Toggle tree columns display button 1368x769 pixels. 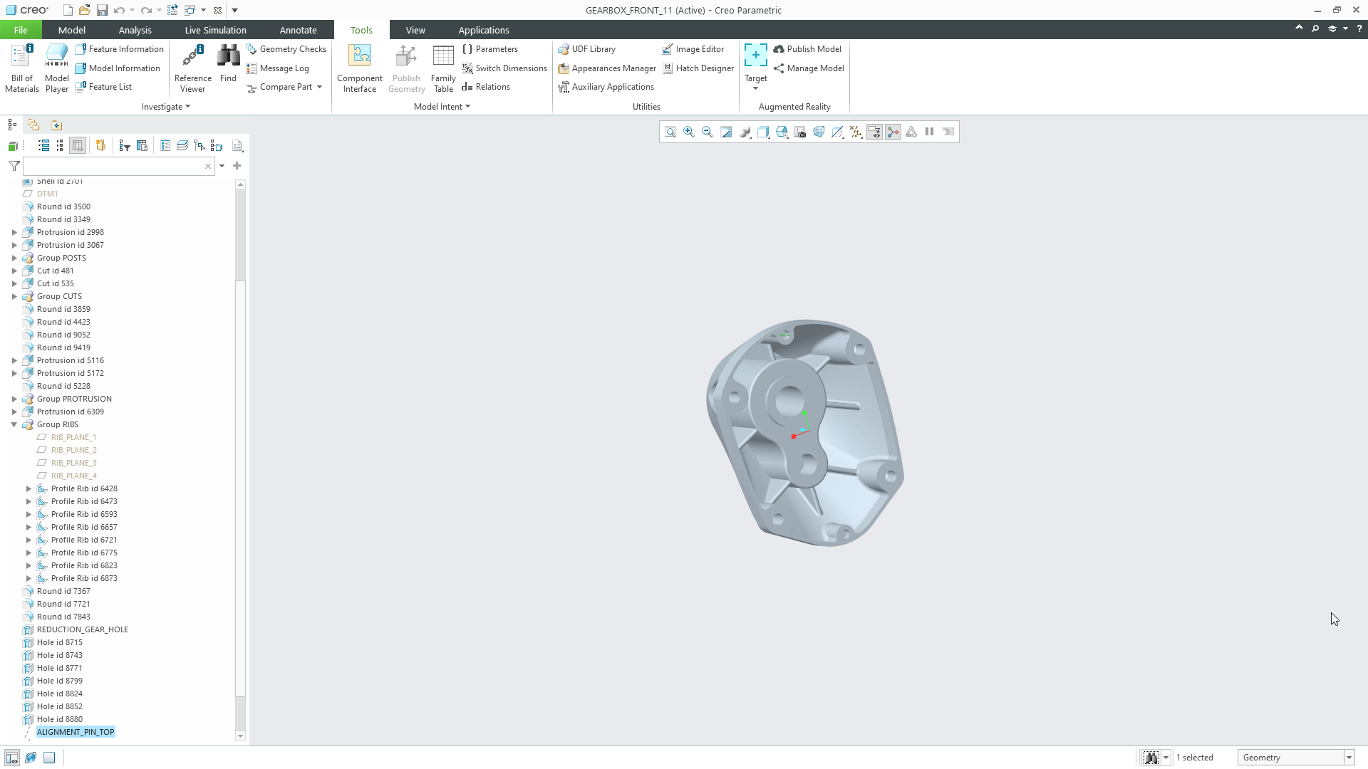pyautogui.click(x=78, y=146)
